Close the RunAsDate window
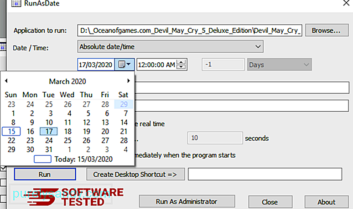This screenshot has height=209, width=353. coord(346,3)
